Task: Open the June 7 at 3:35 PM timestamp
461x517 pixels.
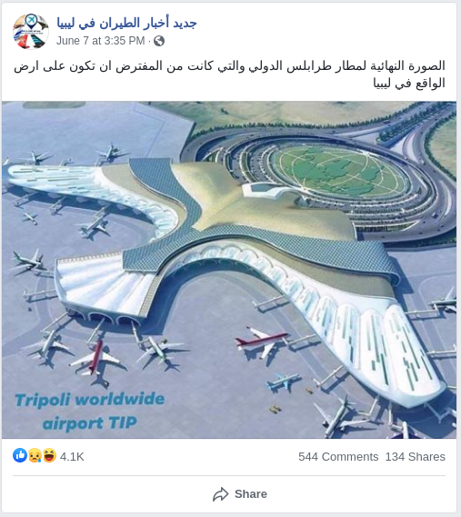Action: click(100, 41)
